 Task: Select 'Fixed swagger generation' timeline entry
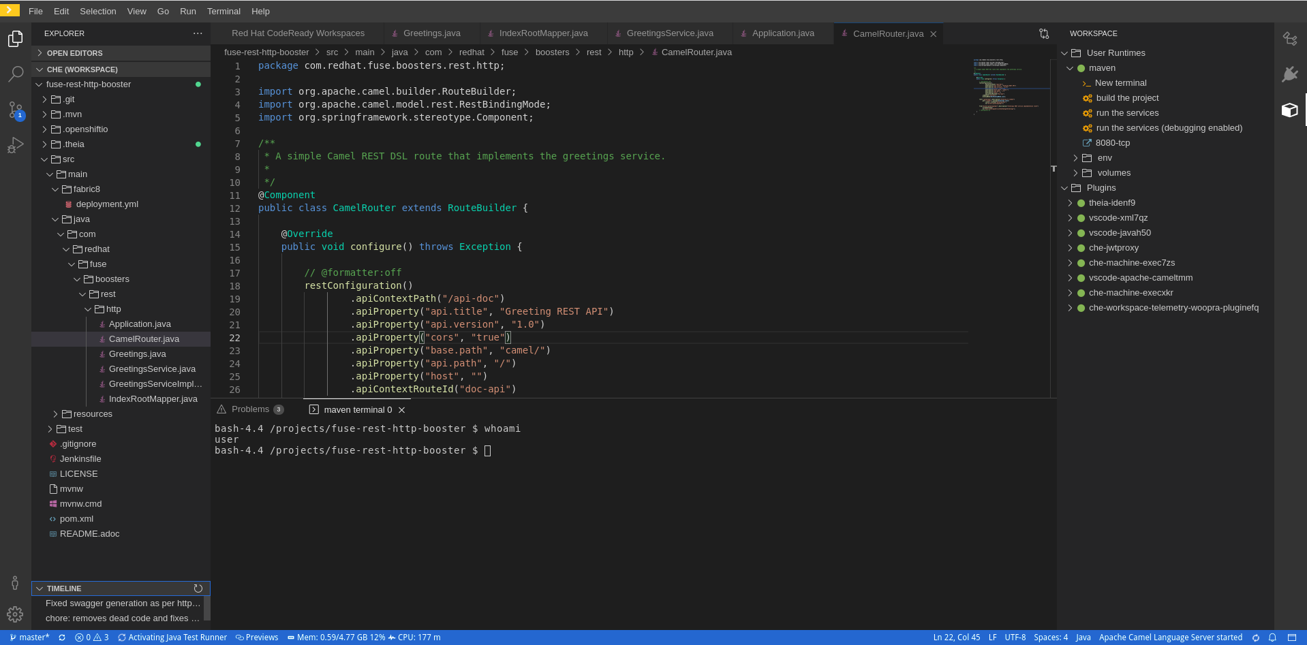123,603
